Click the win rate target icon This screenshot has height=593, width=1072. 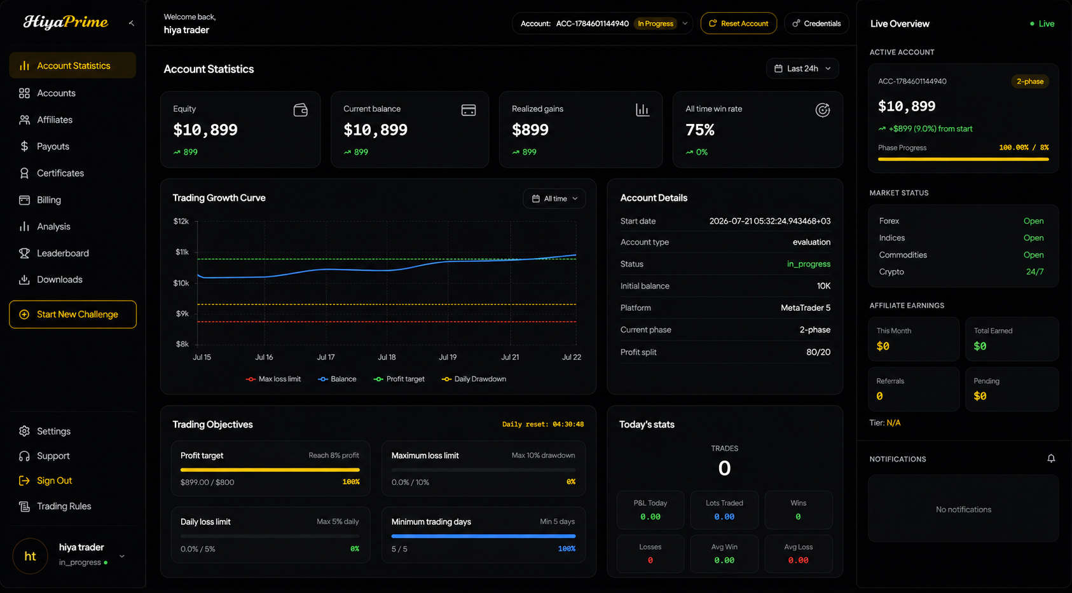[x=823, y=110]
